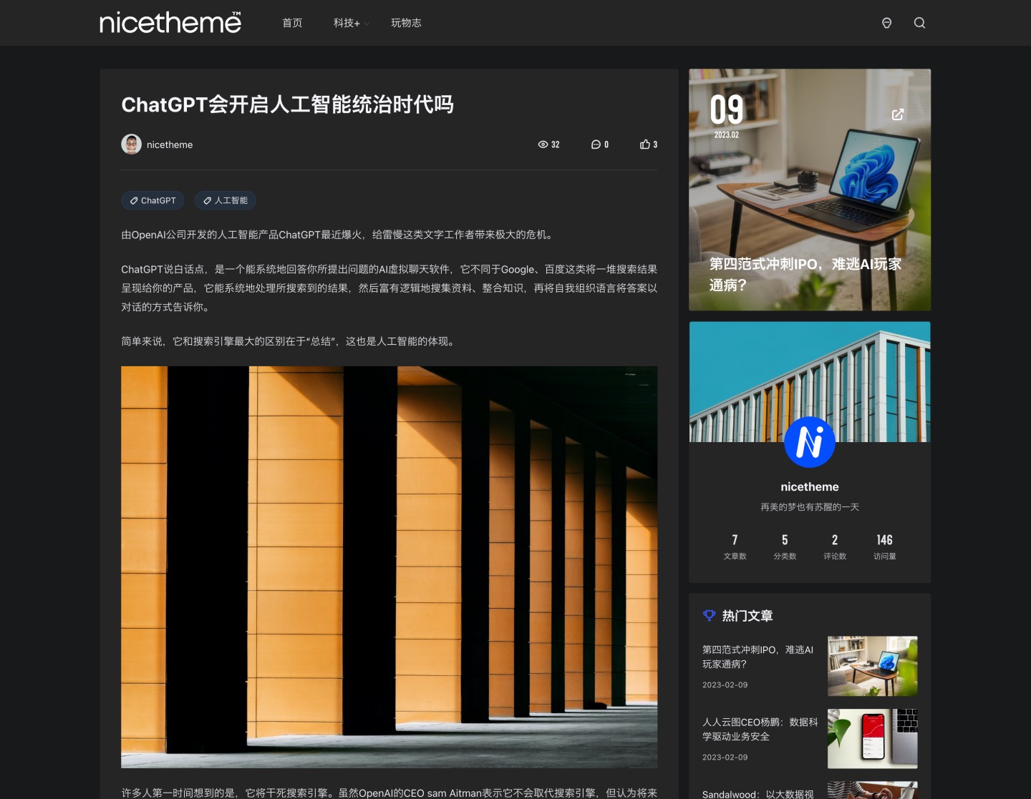Image resolution: width=1031 pixels, height=799 pixels.
Task: Expand the 科技+ dropdown arrow
Action: [x=367, y=24]
